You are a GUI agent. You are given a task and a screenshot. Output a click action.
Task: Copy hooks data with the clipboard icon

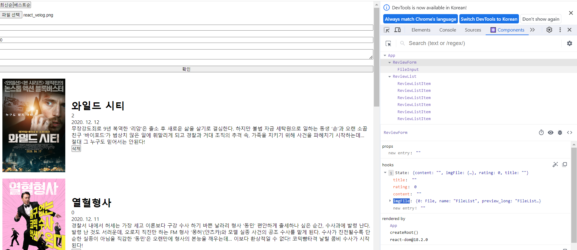point(564,164)
